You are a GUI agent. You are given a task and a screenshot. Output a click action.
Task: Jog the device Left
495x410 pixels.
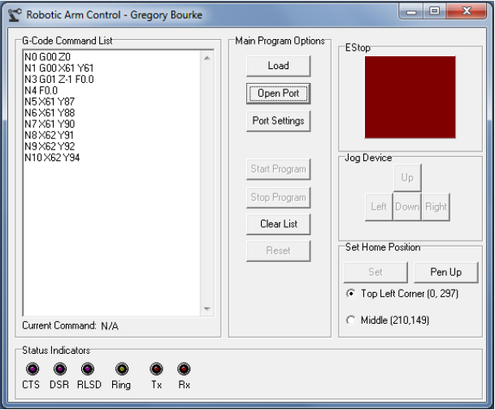click(379, 207)
